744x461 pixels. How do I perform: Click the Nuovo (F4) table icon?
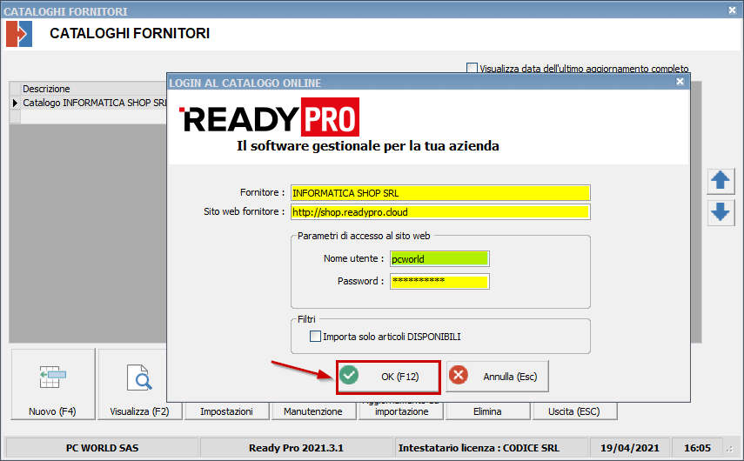coord(53,377)
